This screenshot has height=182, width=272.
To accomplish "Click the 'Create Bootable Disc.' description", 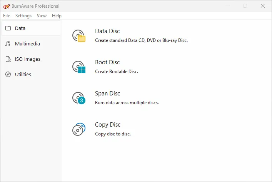I will (117, 72).
